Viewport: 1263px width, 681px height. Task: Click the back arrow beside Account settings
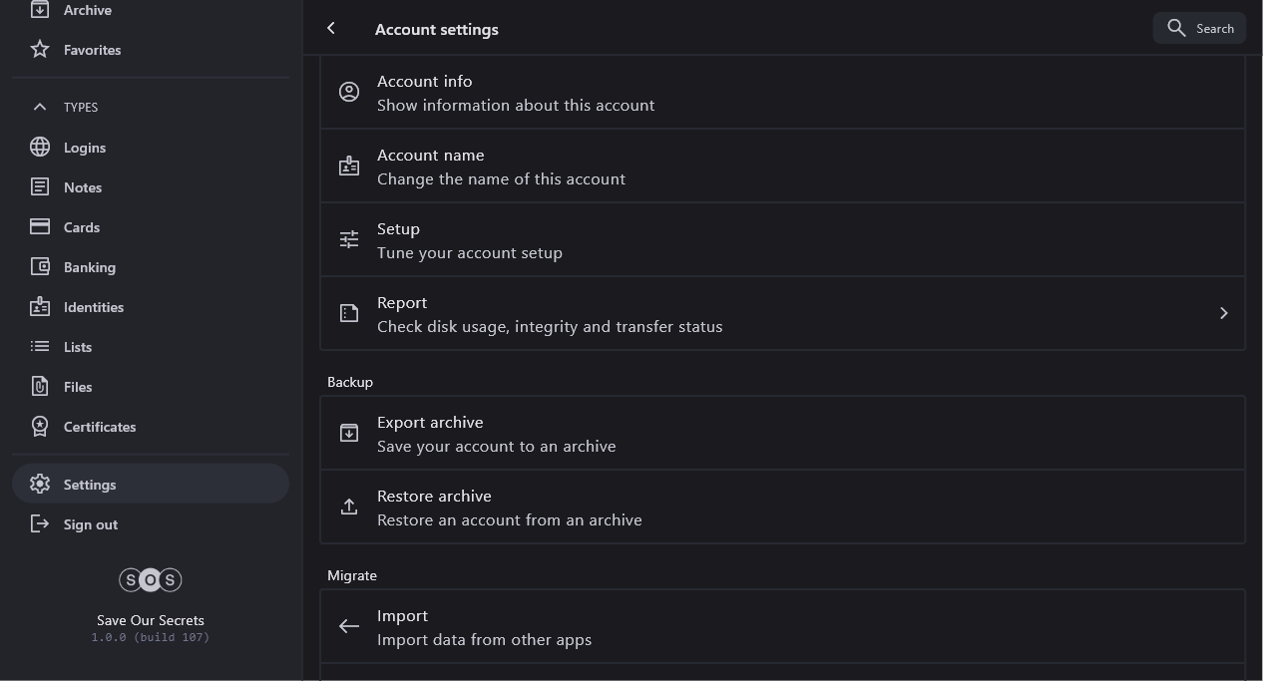pos(331,29)
